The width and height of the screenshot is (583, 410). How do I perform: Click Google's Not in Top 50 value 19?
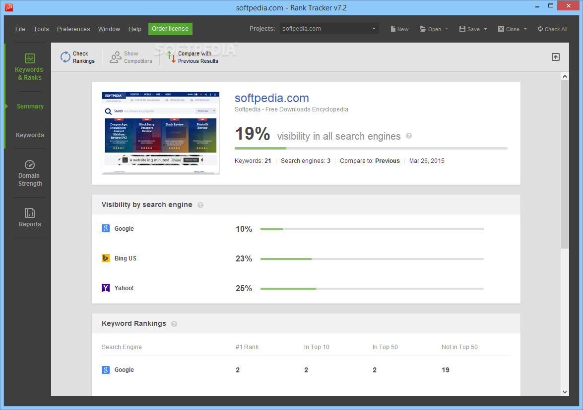tap(446, 370)
